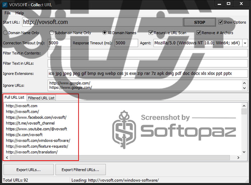
Task: Switch to Full URL List tab
Action: (x=14, y=97)
